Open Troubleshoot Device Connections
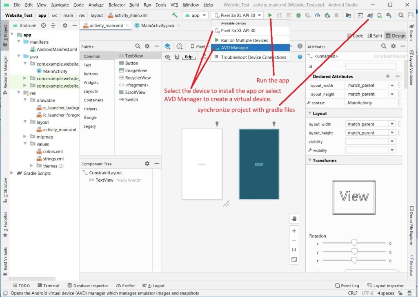 point(250,57)
